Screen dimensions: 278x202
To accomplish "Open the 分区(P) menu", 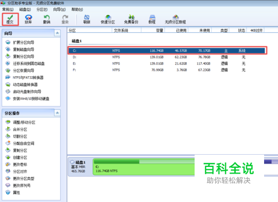I will point(42,9).
